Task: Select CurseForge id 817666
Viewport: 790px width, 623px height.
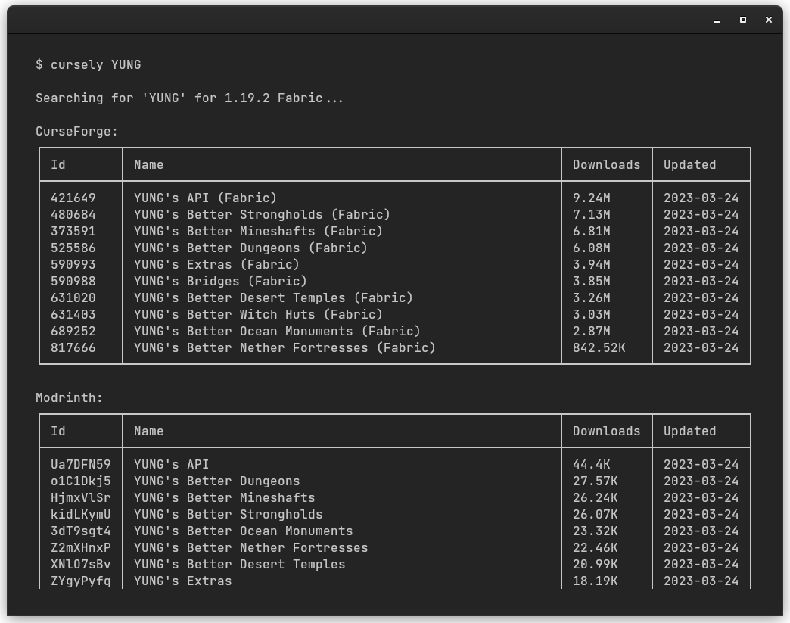Action: point(73,347)
